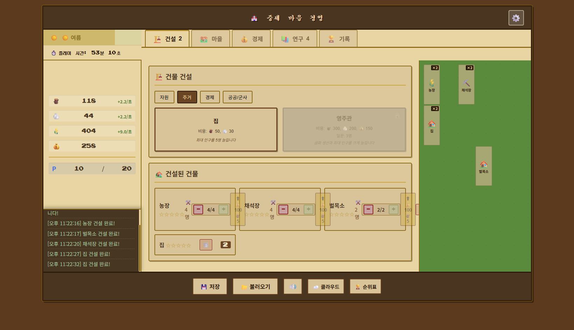Toggle the sound speaker button
Viewport: 574px width, 330px height.
(x=293, y=287)
